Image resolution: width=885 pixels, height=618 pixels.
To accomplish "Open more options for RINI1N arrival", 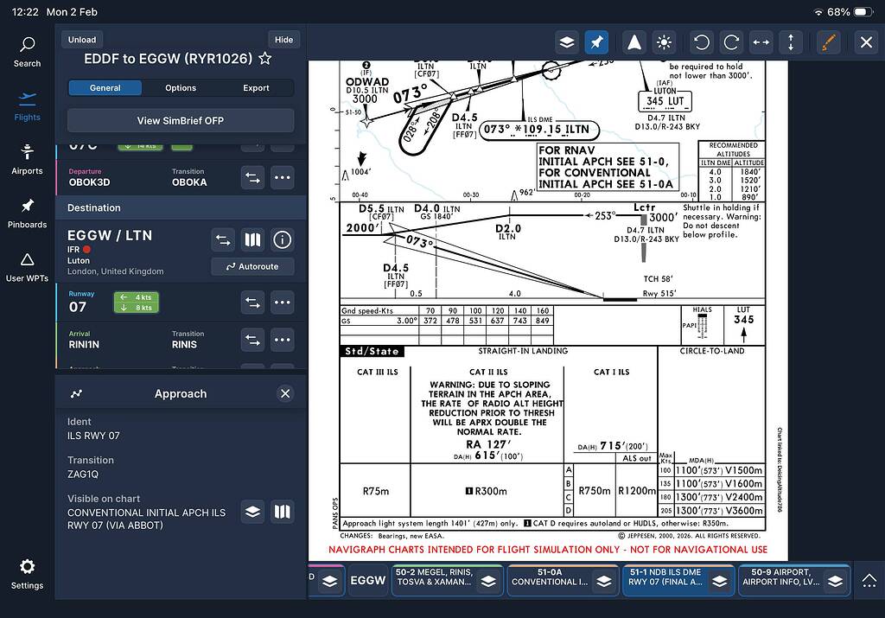I will [283, 341].
